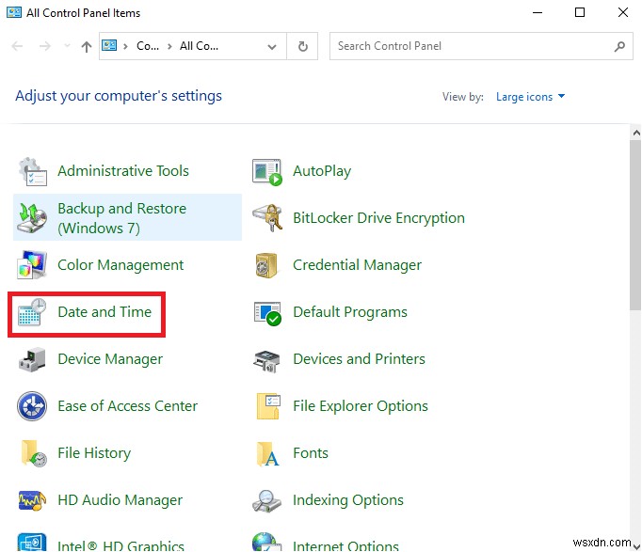Click the Credential Manager safe icon
642x552 pixels.
[x=268, y=265]
